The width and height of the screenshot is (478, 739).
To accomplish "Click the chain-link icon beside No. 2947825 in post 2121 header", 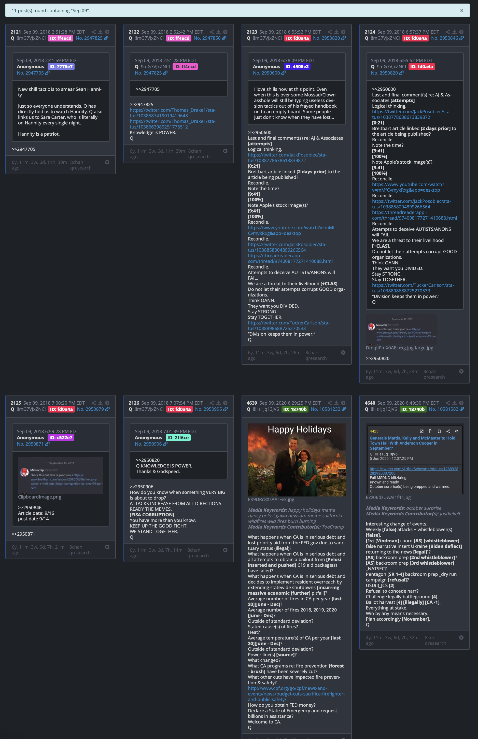I will 106,38.
